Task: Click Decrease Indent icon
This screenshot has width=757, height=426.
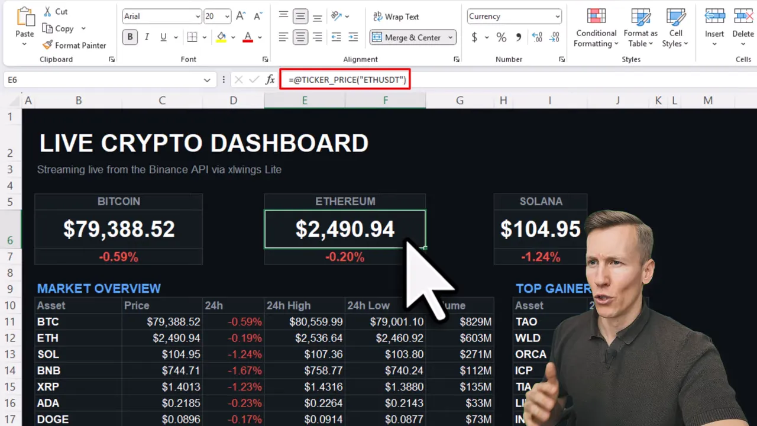Action: tap(336, 37)
